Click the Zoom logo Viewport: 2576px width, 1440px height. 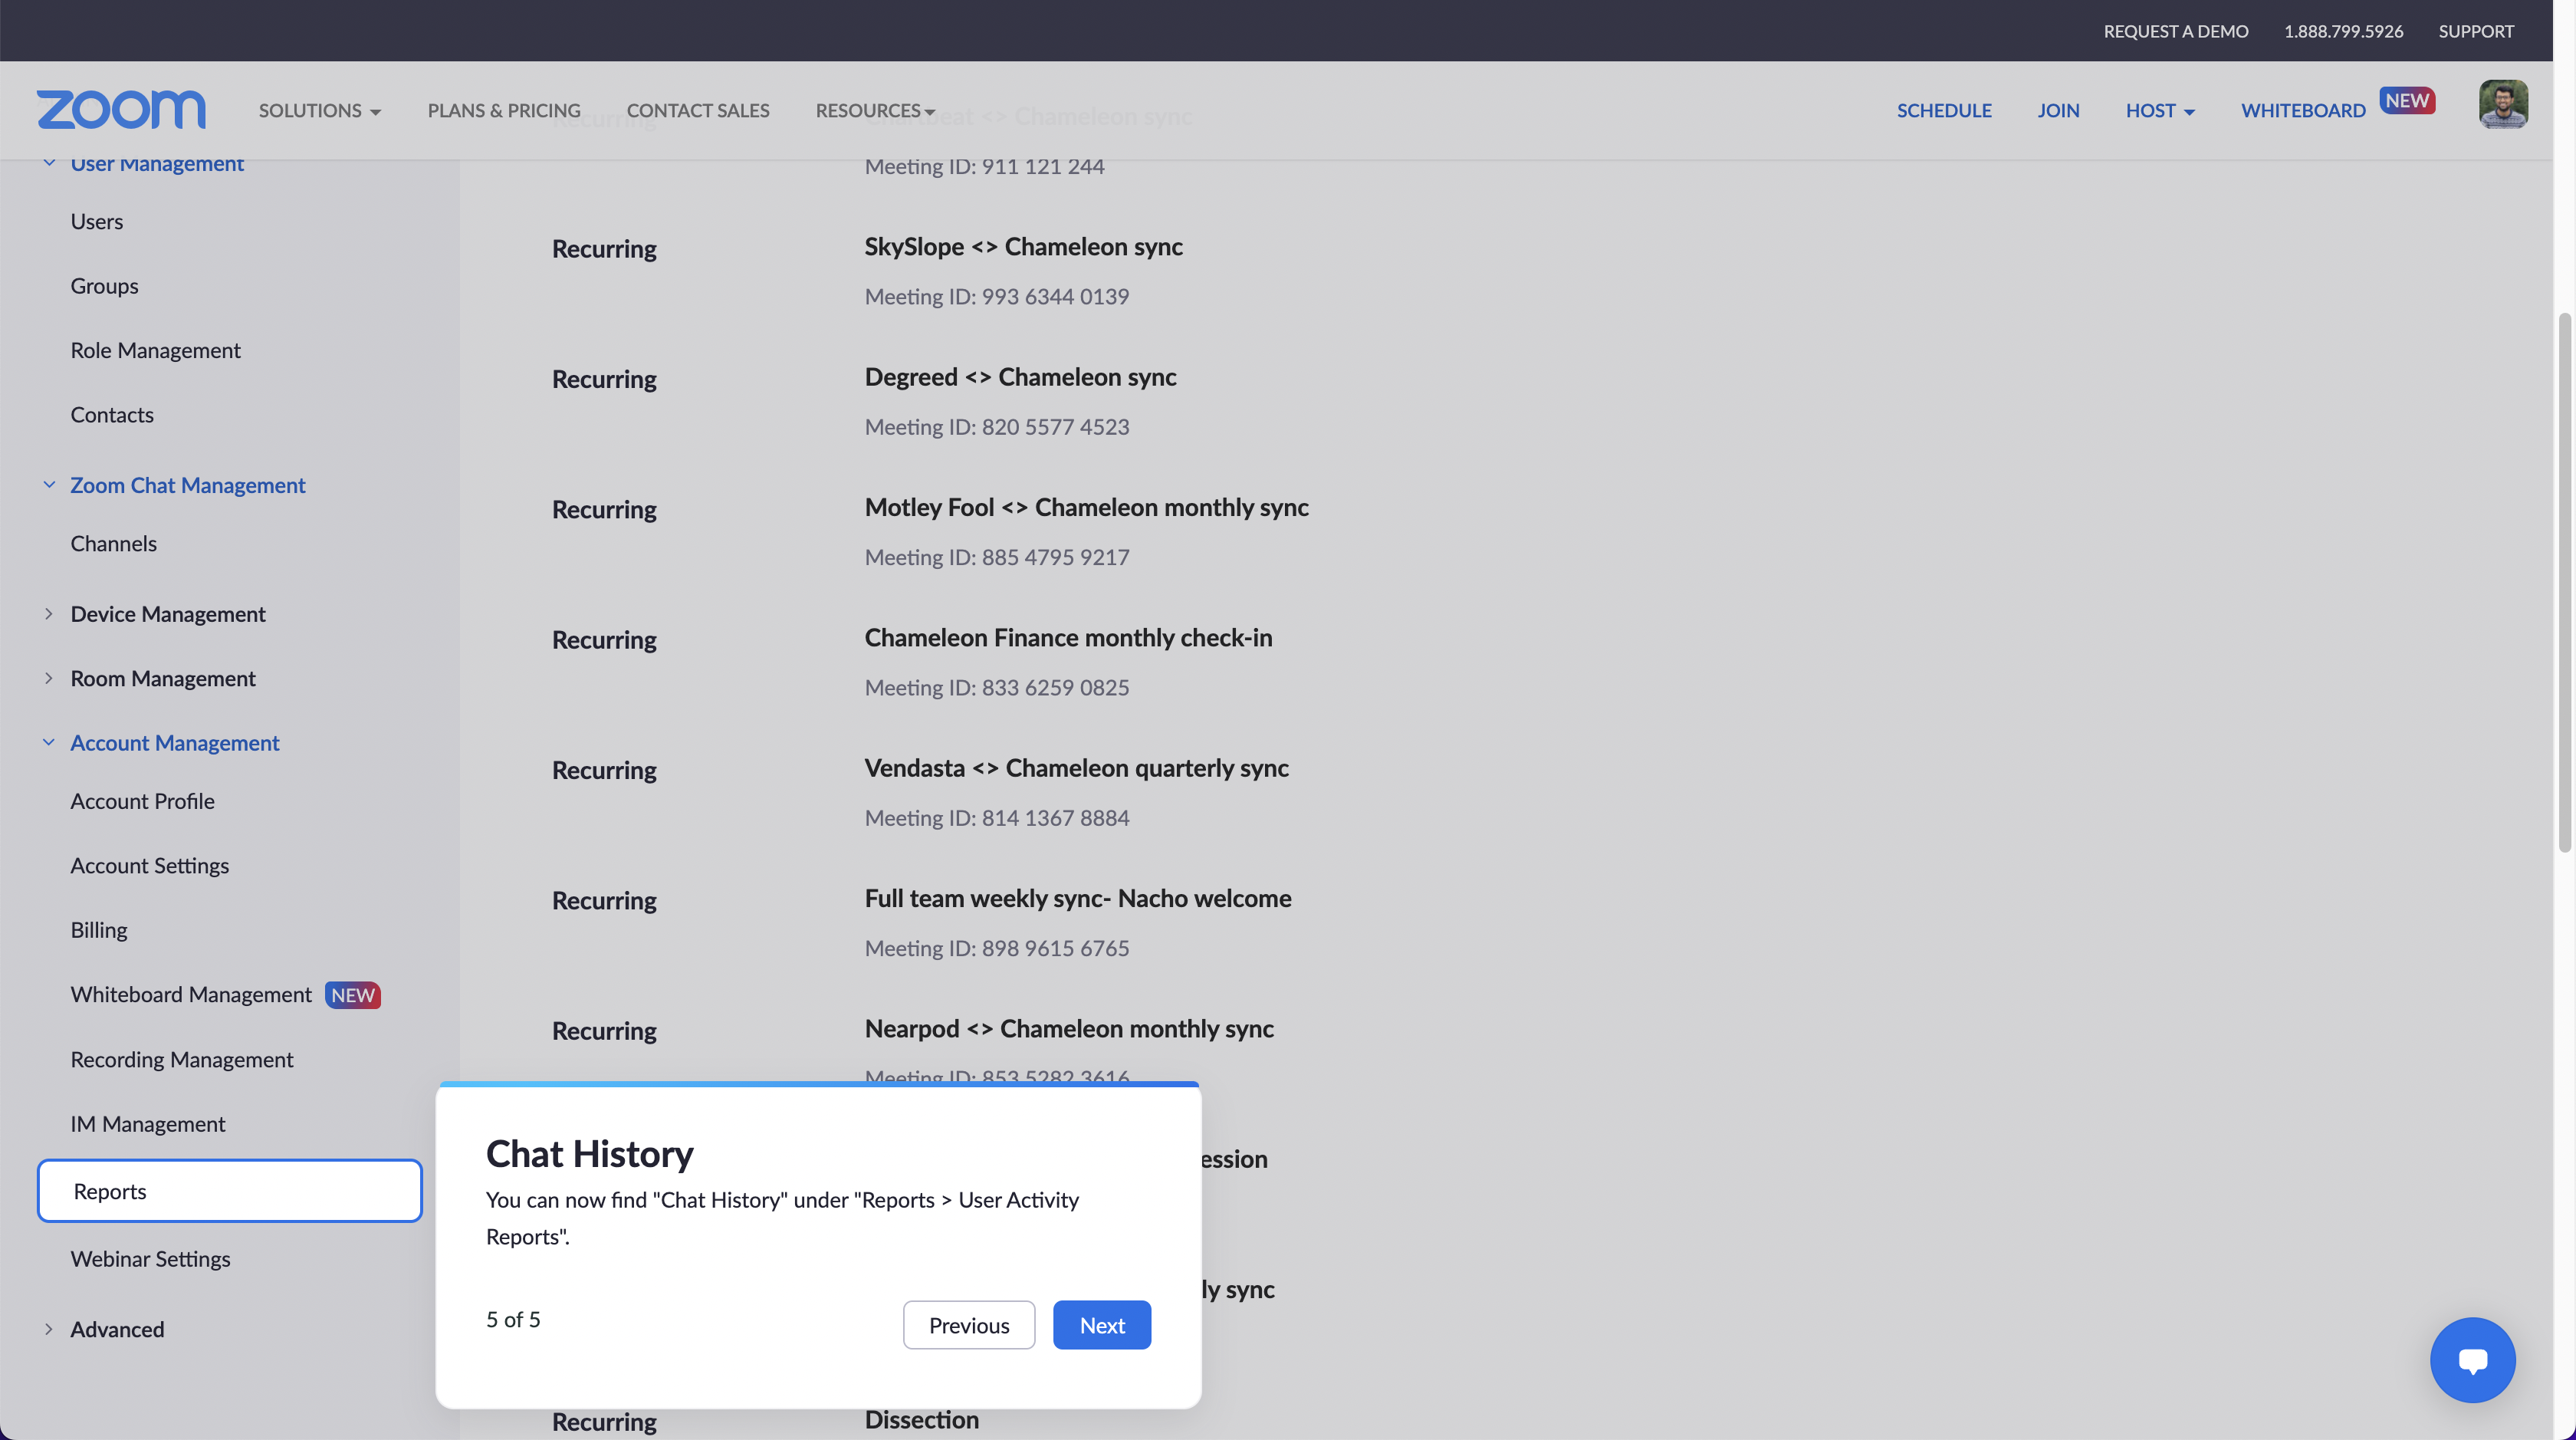121,110
